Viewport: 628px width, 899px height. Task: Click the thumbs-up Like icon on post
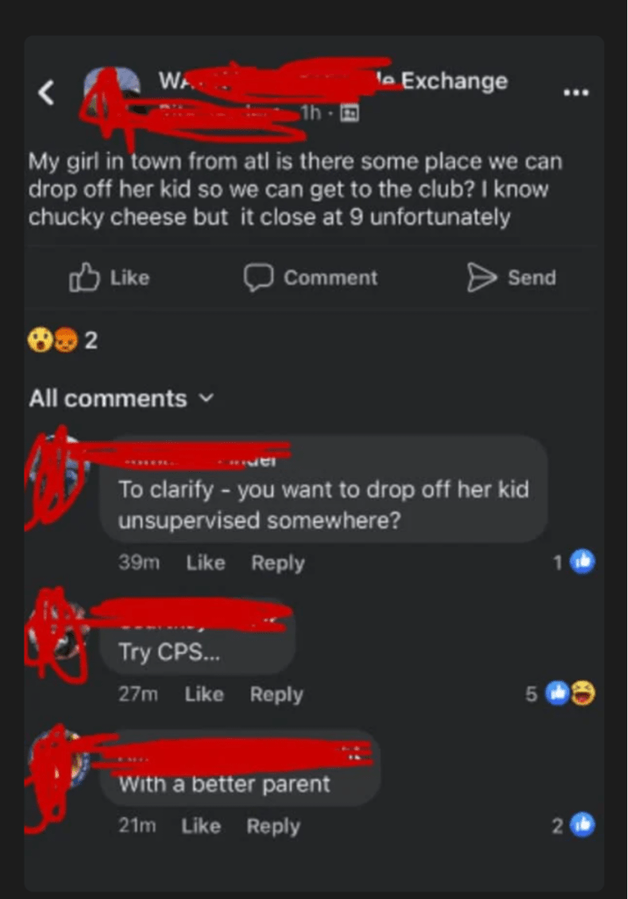click(84, 278)
